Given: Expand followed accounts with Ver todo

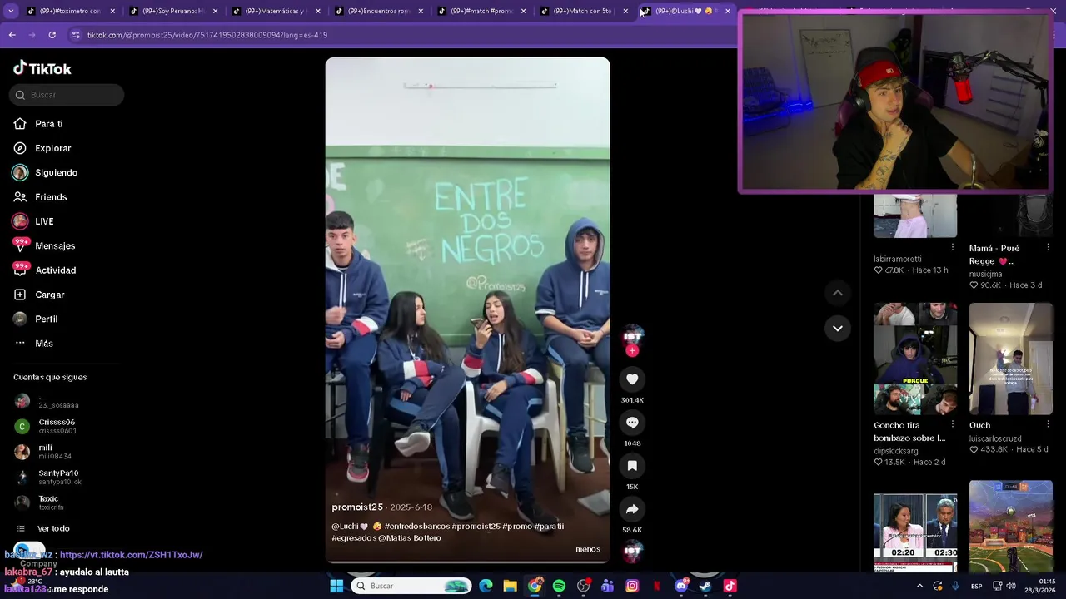Looking at the screenshot, I should pyautogui.click(x=53, y=528).
